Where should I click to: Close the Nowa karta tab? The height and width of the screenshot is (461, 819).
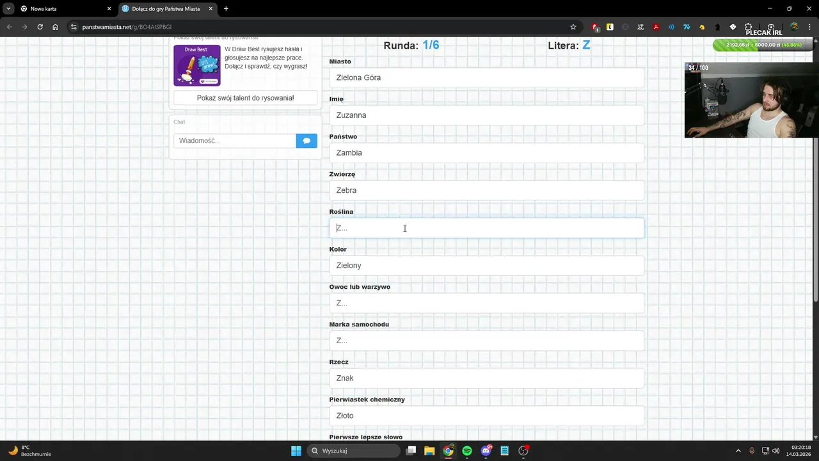coord(109,9)
